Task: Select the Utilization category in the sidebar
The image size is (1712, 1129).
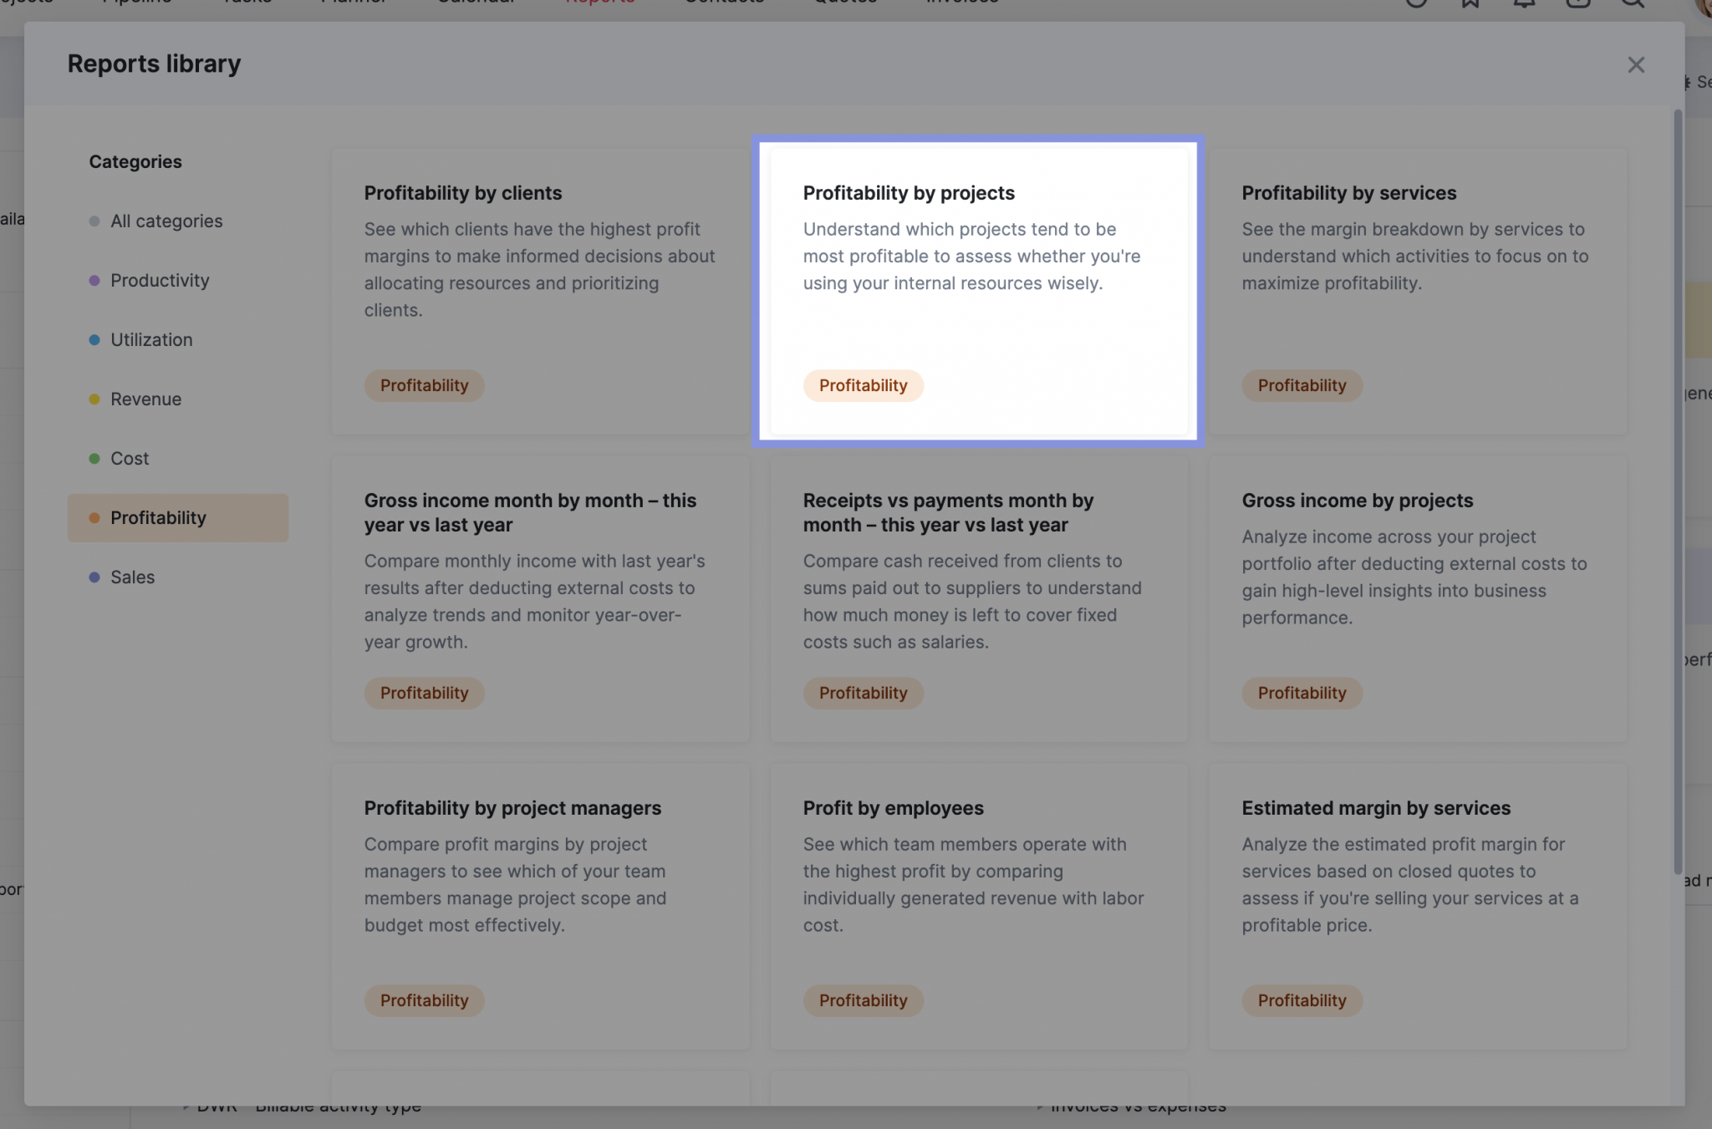Action: (x=151, y=339)
